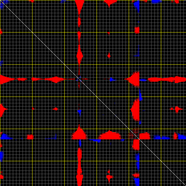
Task: Click the red rectangle right of the diagonal crossing
Action: 145,136
